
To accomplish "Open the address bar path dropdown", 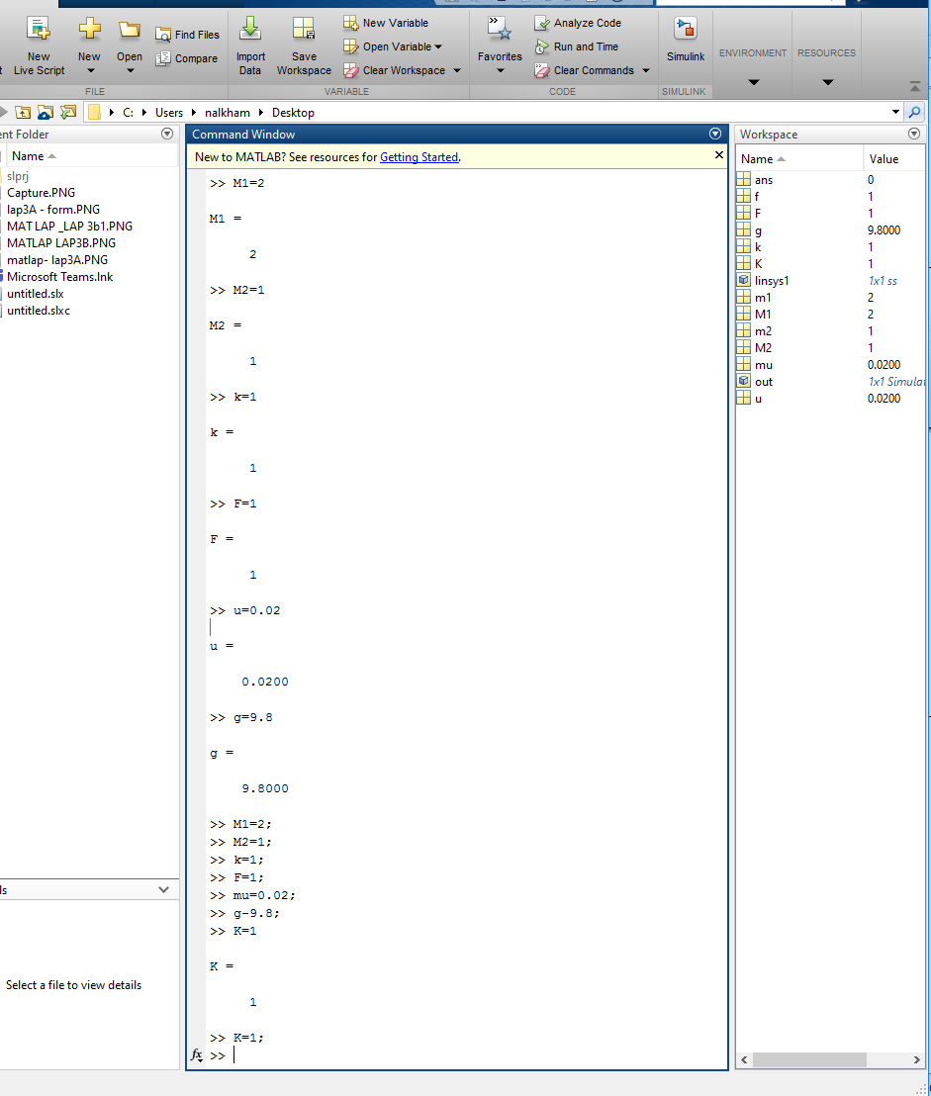I will point(895,112).
